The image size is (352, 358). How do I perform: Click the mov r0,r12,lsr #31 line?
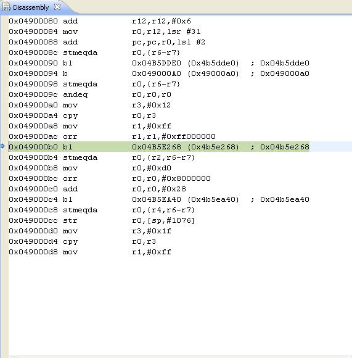[105, 31]
